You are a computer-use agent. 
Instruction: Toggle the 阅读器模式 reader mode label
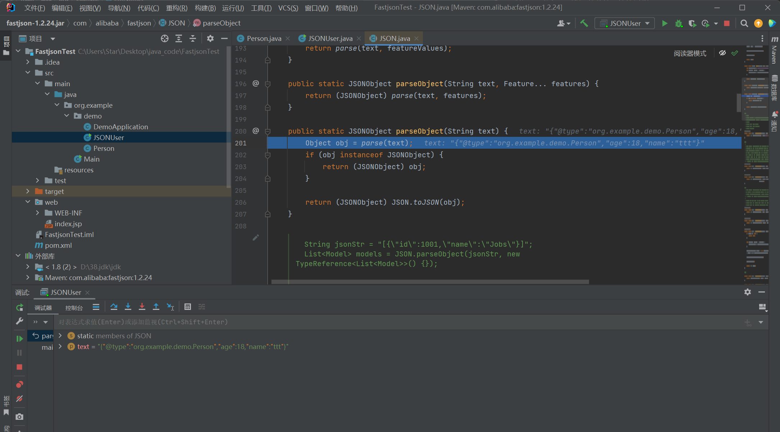pyautogui.click(x=690, y=53)
